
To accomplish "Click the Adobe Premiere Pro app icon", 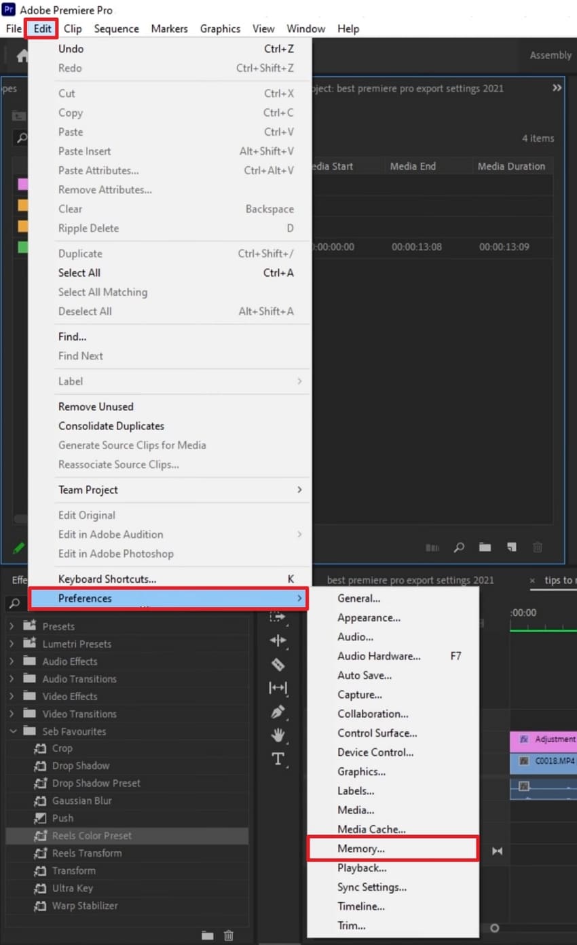I will point(9,9).
